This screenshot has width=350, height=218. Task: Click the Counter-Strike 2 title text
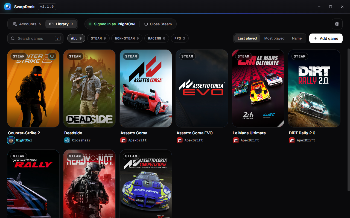pyautogui.click(x=24, y=133)
